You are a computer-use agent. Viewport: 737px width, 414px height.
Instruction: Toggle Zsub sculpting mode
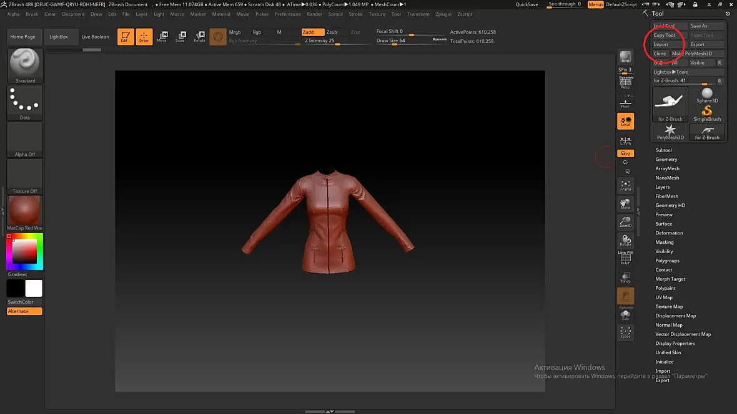pos(332,32)
